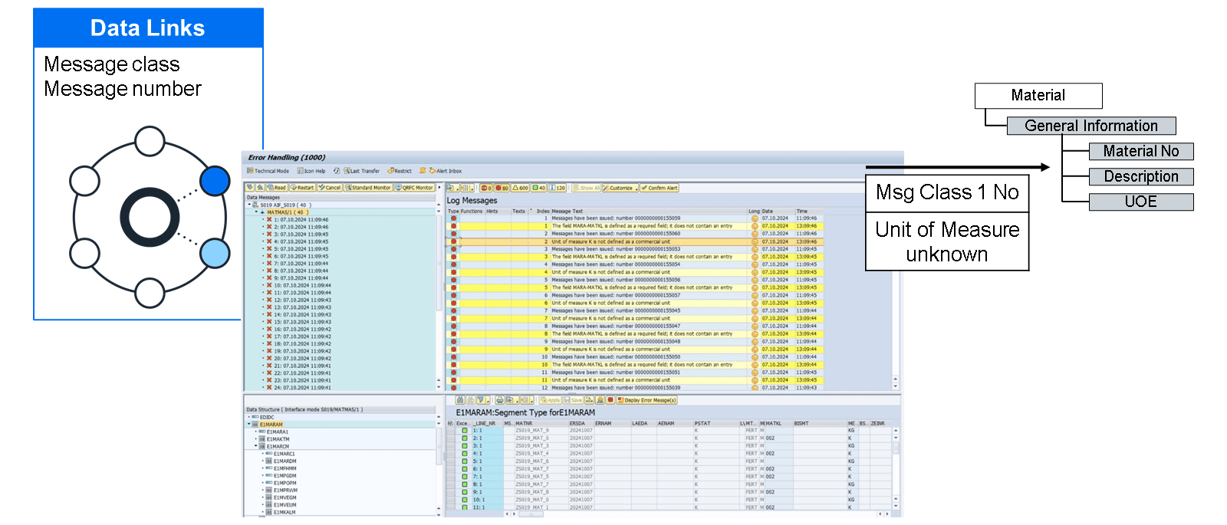This screenshot has width=1227, height=525.
Task: Click the Show All button
Action: pyautogui.click(x=587, y=188)
